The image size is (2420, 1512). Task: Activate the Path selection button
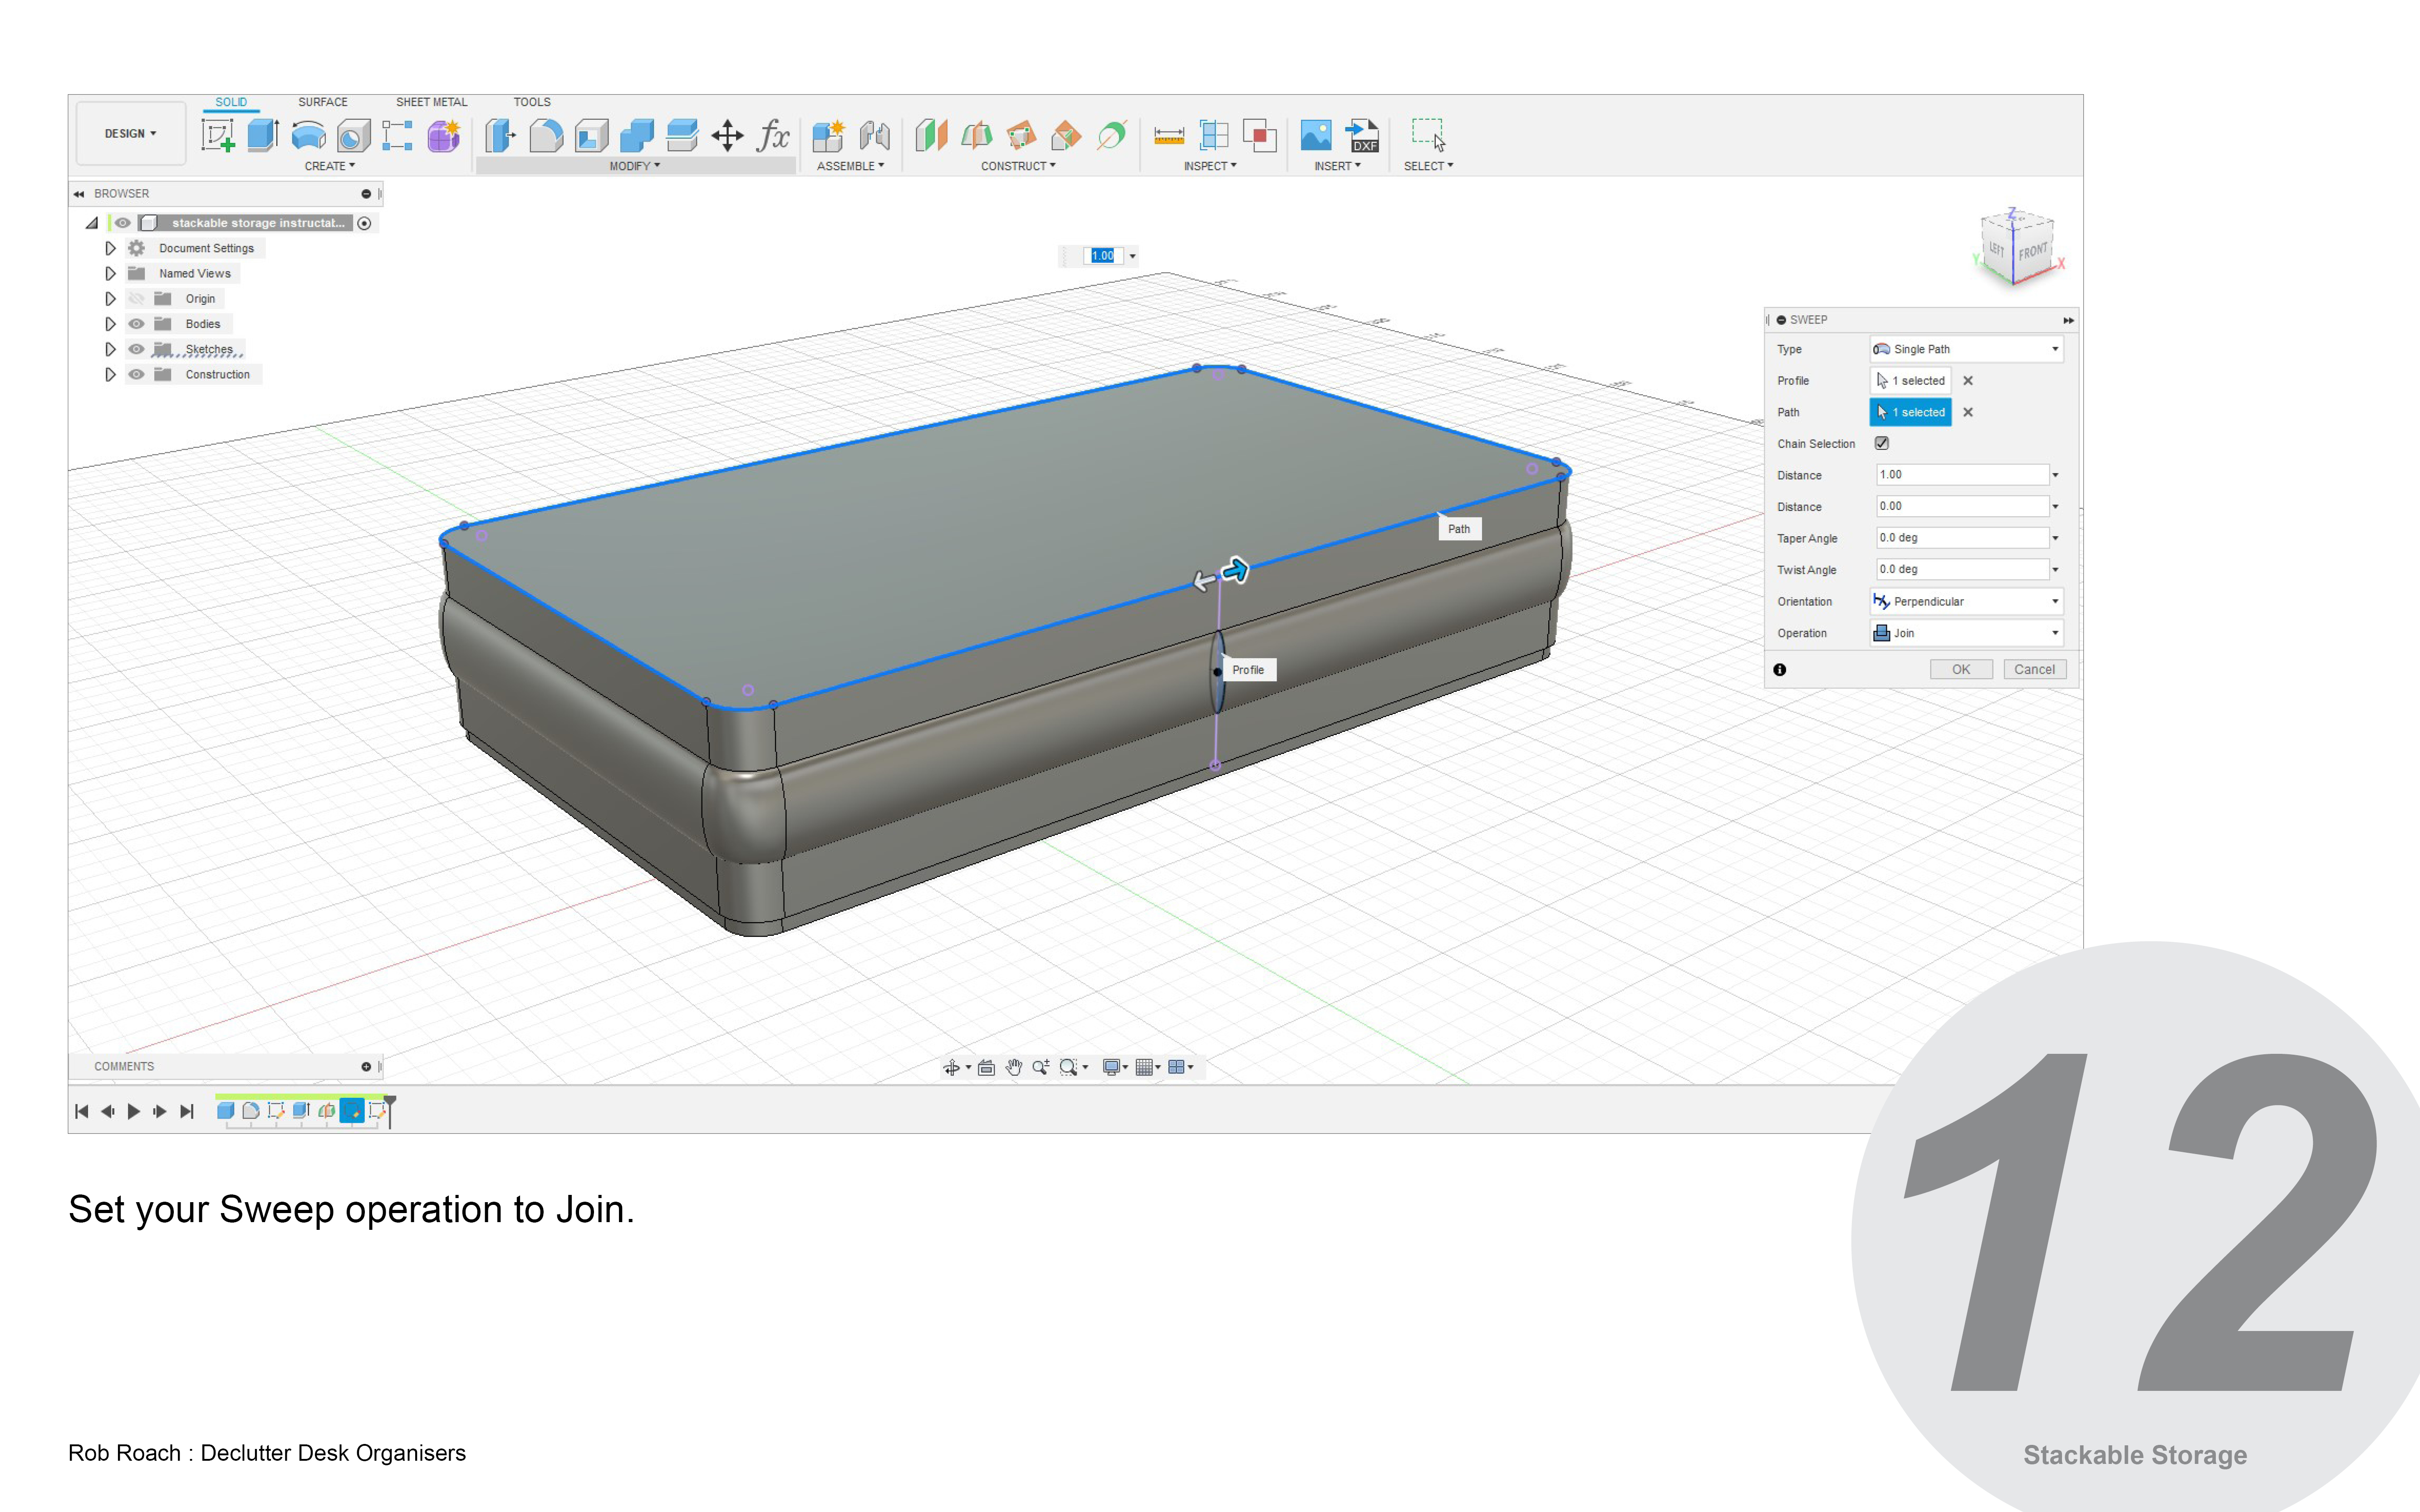[1911, 412]
